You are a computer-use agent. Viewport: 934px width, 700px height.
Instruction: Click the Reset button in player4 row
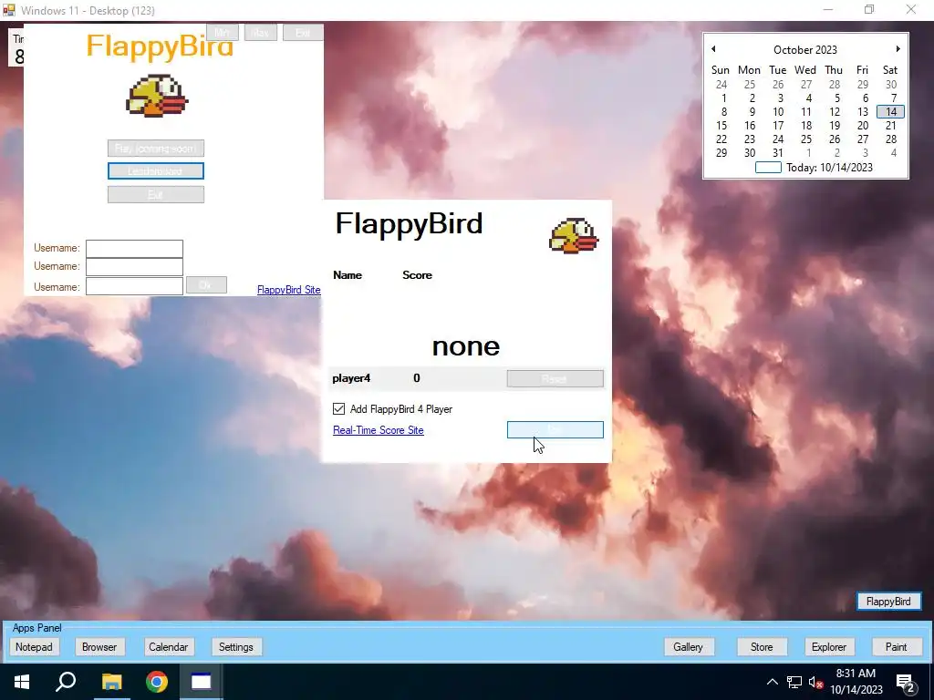555,378
